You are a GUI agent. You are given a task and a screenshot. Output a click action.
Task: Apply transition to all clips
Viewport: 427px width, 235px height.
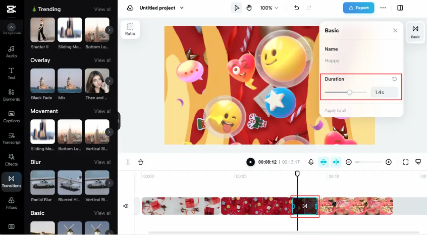(335, 110)
